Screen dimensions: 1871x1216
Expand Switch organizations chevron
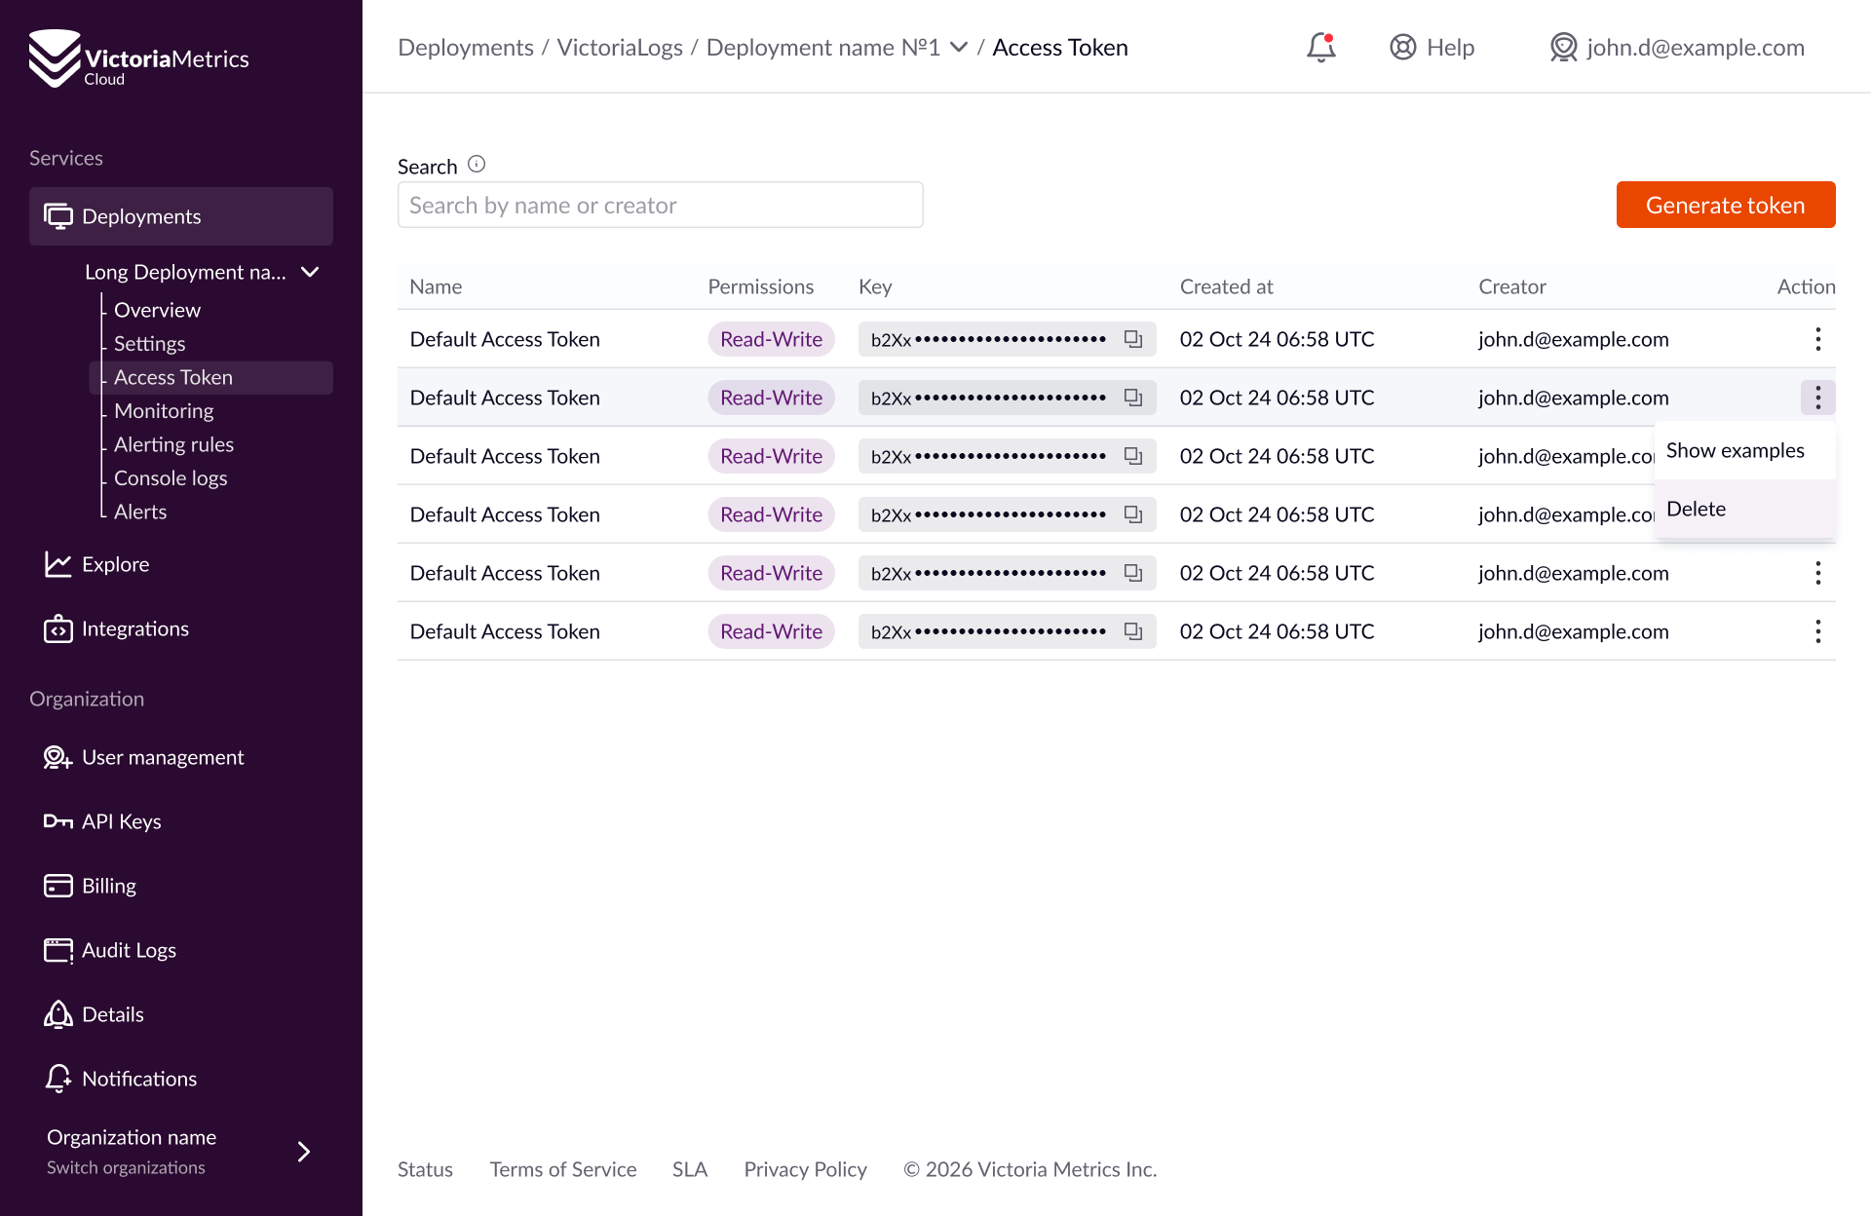304,1152
